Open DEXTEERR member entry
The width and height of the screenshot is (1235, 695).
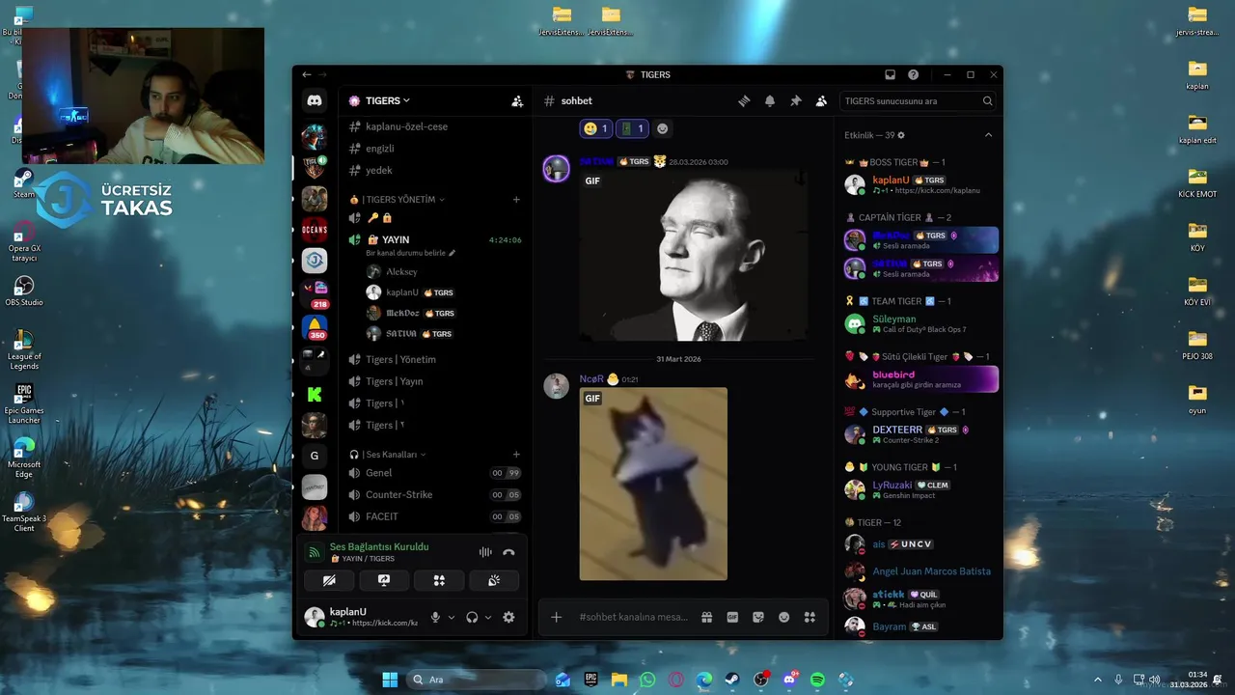click(x=920, y=434)
